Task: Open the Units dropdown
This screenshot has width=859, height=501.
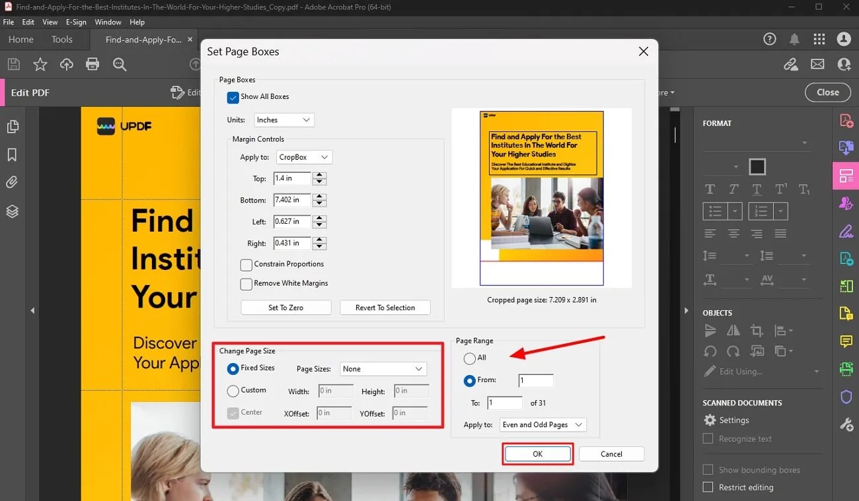Action: click(x=284, y=119)
